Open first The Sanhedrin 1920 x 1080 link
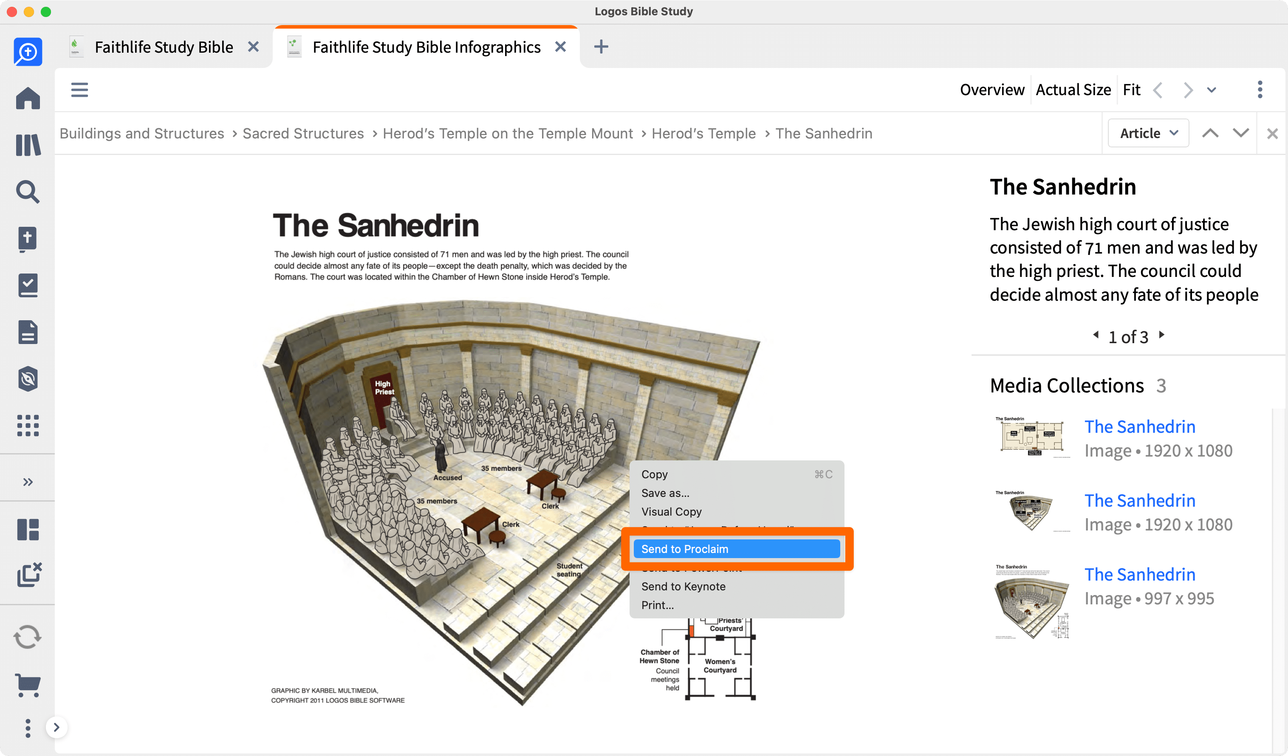The image size is (1288, 756). pyautogui.click(x=1140, y=426)
